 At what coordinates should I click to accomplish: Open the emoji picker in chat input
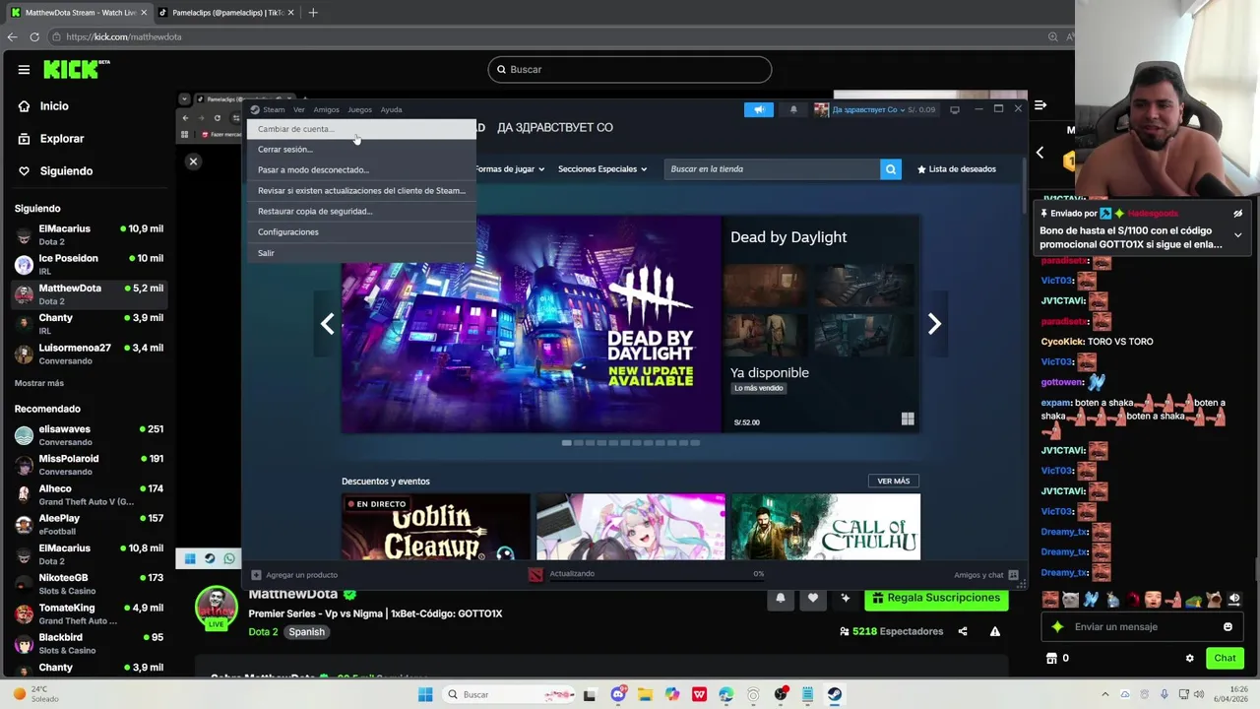pos(1228,627)
